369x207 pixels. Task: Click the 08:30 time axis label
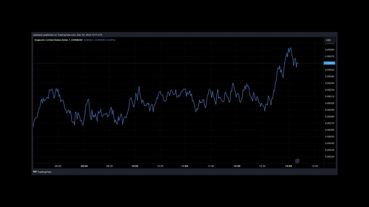tap(58, 166)
